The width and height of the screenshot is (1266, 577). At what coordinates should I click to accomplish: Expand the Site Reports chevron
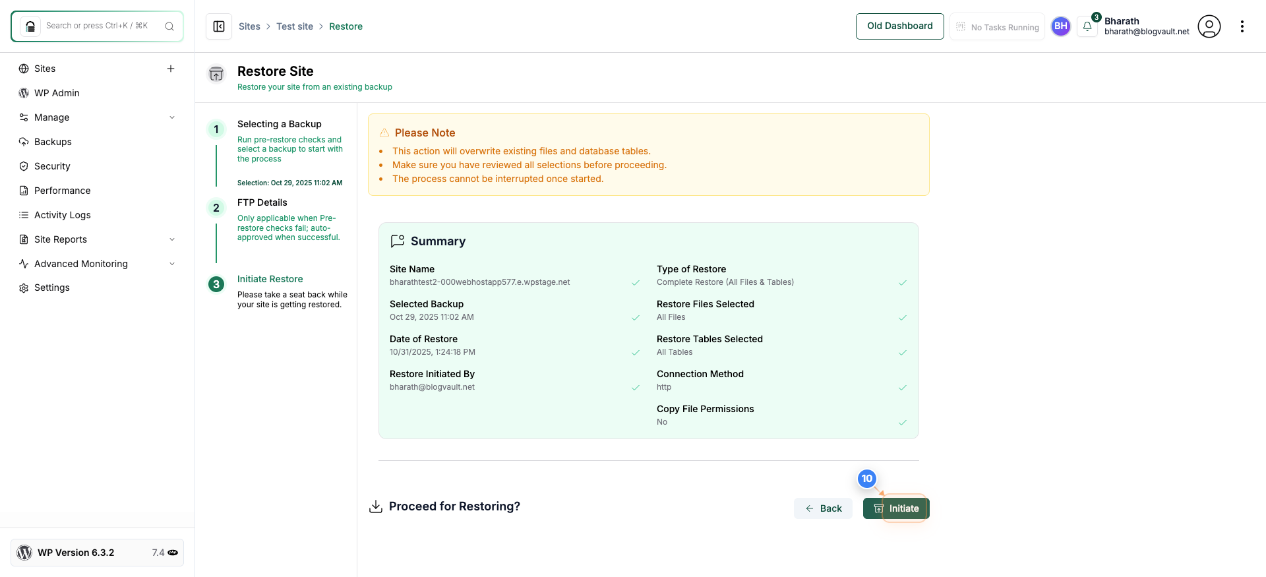coord(172,239)
